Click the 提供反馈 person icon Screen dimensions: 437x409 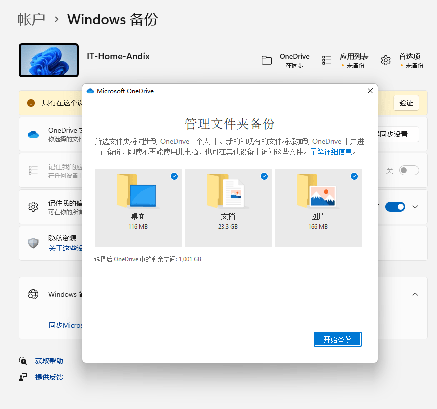click(23, 377)
